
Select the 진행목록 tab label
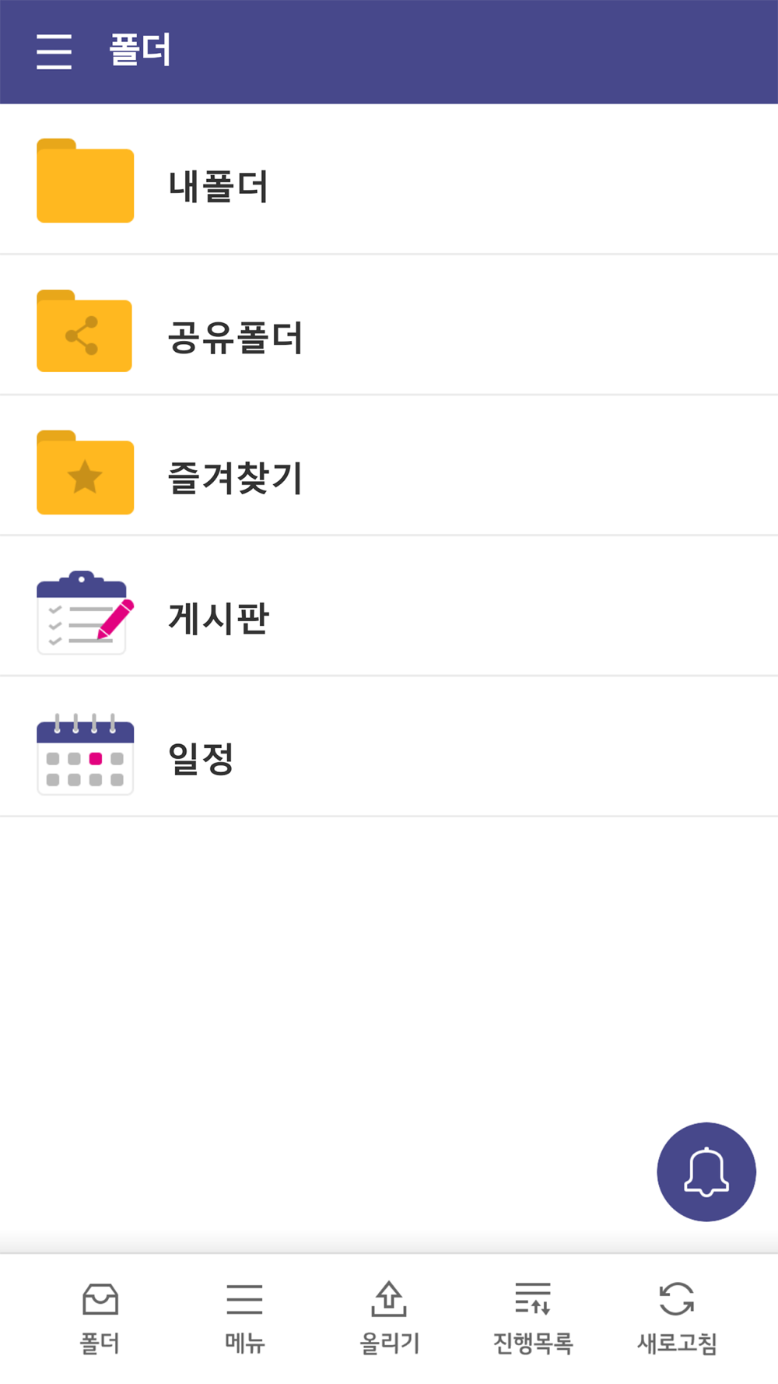coord(533,1343)
